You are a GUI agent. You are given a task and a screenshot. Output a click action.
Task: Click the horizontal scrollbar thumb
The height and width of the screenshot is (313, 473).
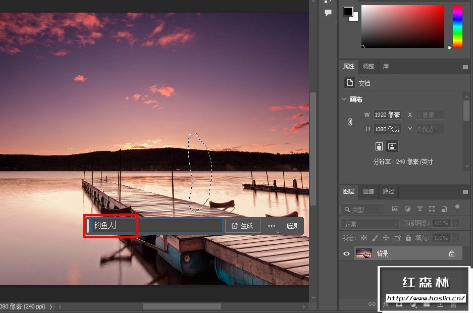tap(182, 306)
